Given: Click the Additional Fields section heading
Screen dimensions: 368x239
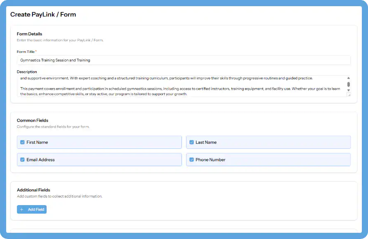Looking at the screenshot, I should 33,190.
